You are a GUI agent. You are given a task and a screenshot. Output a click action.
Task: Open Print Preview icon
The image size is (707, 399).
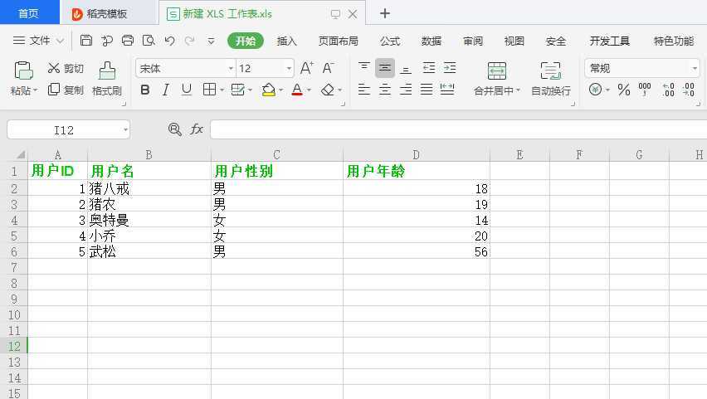149,41
